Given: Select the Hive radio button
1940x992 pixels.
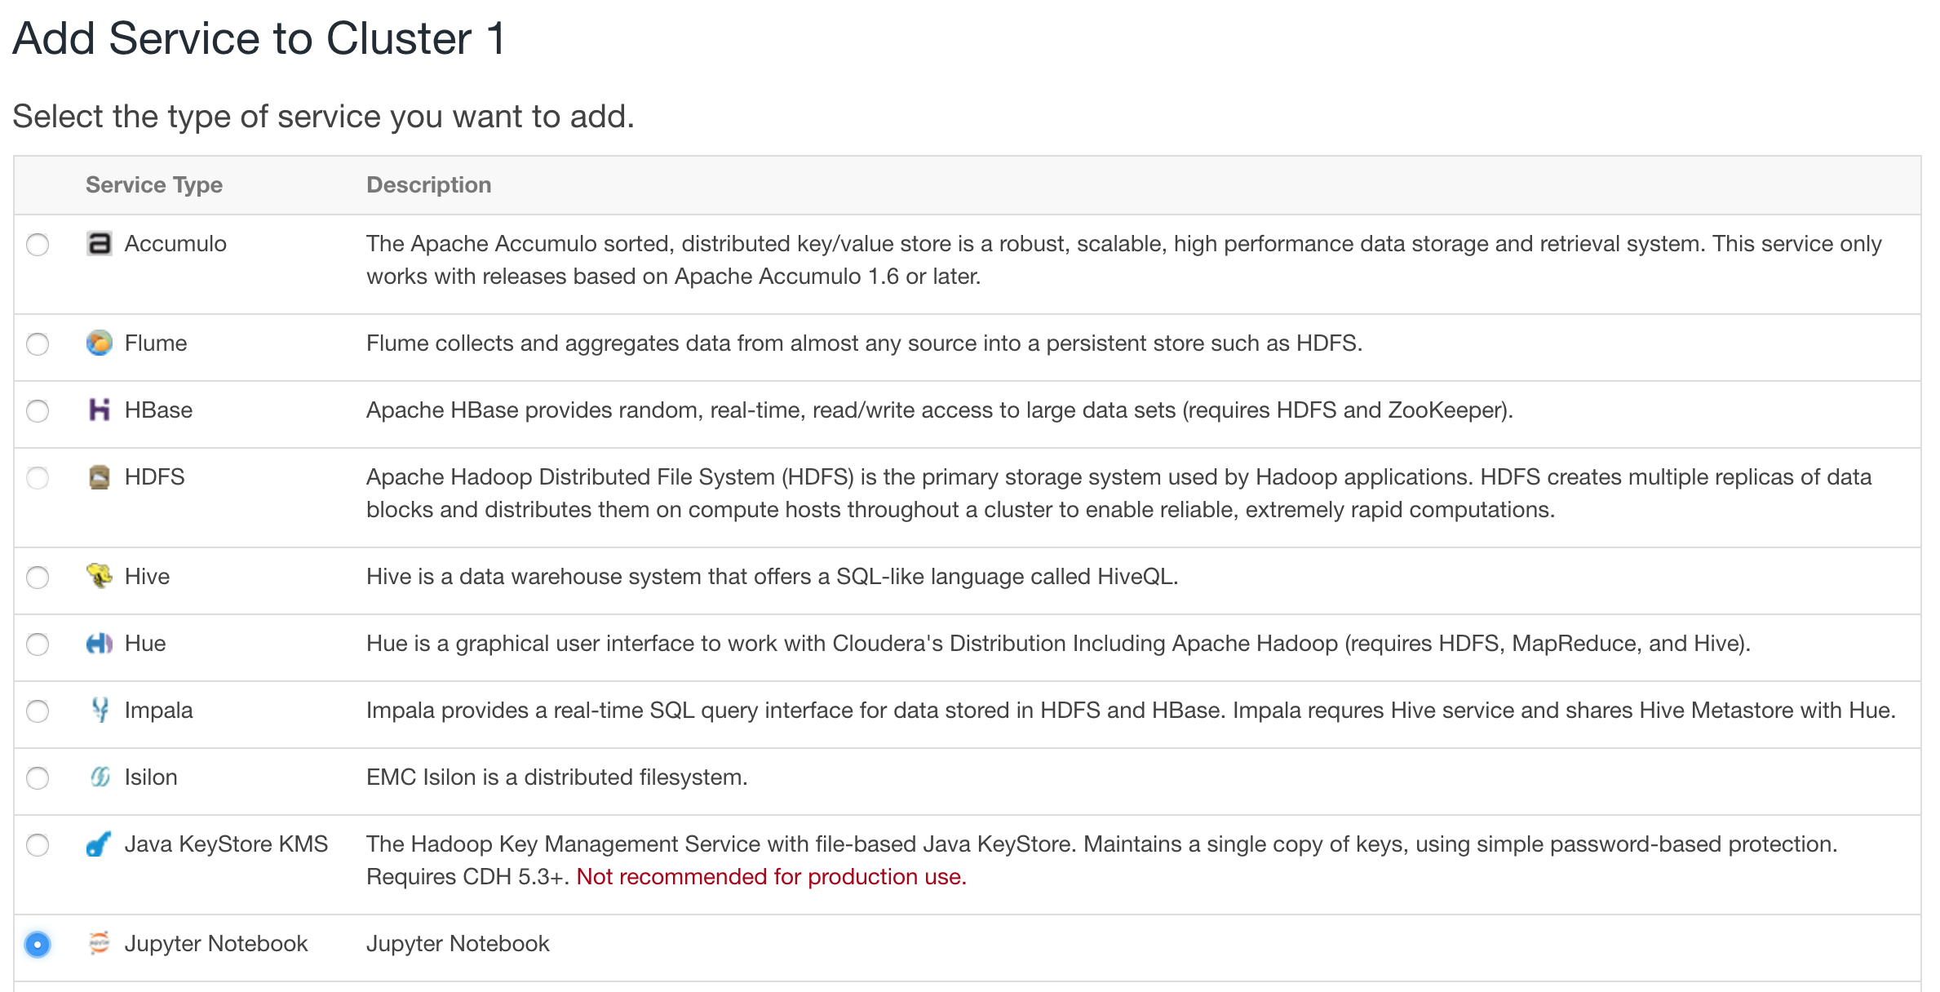Looking at the screenshot, I should pyautogui.click(x=37, y=577).
